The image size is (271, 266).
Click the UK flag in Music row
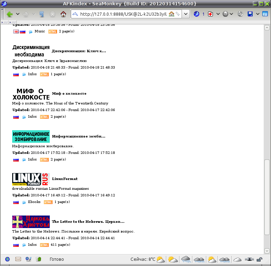(x=16, y=32)
